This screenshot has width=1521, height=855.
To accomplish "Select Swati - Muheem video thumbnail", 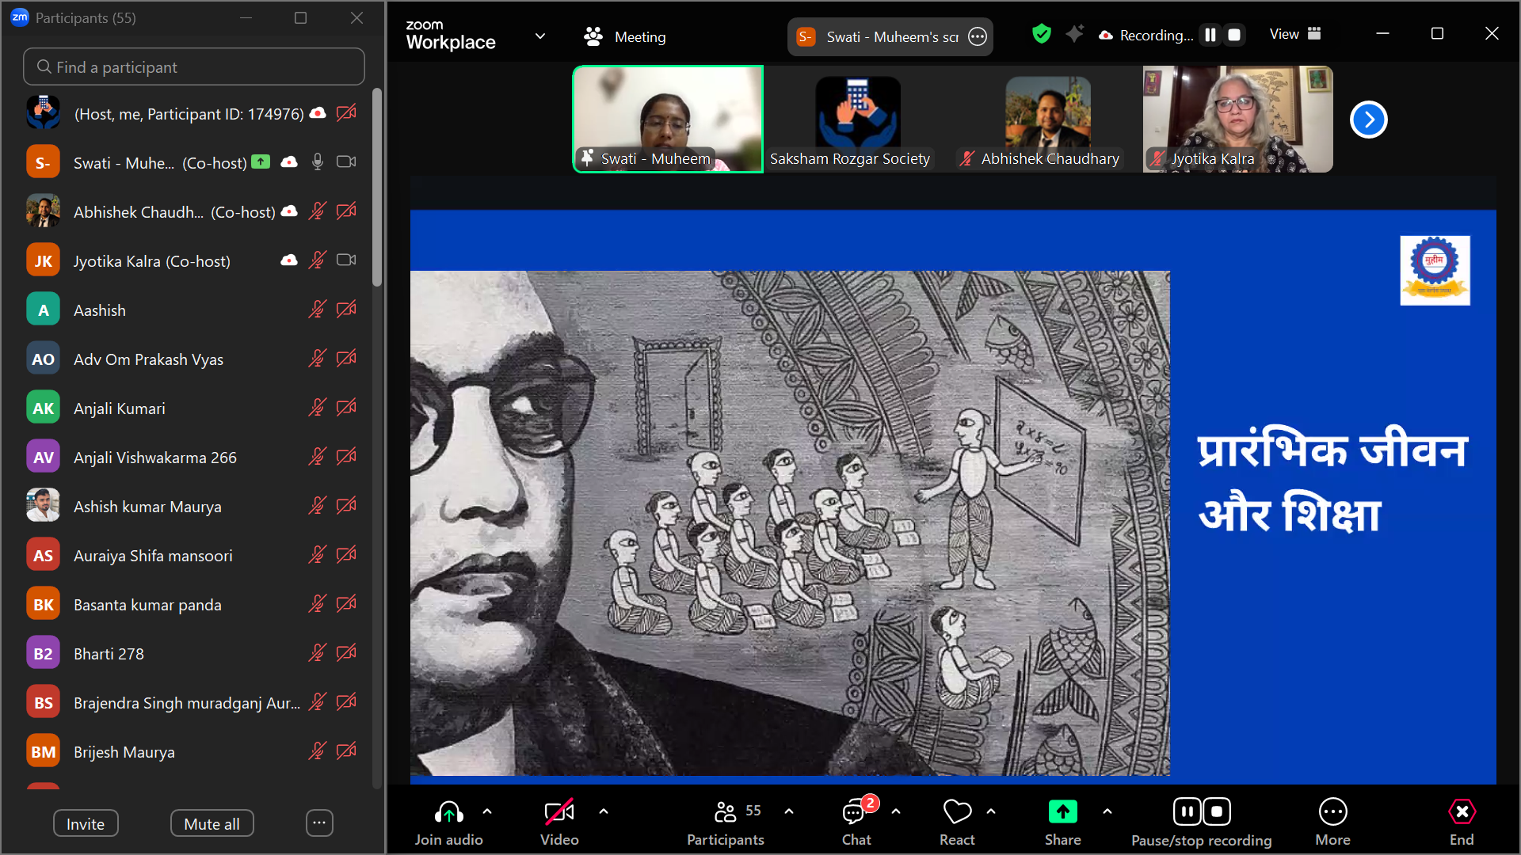I will coord(668,119).
